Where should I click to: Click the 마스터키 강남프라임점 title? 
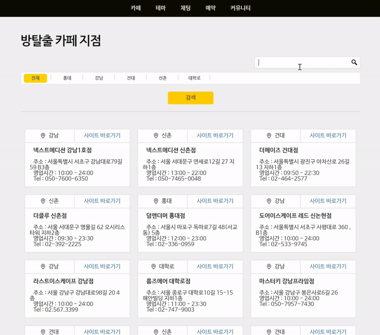click(x=287, y=281)
